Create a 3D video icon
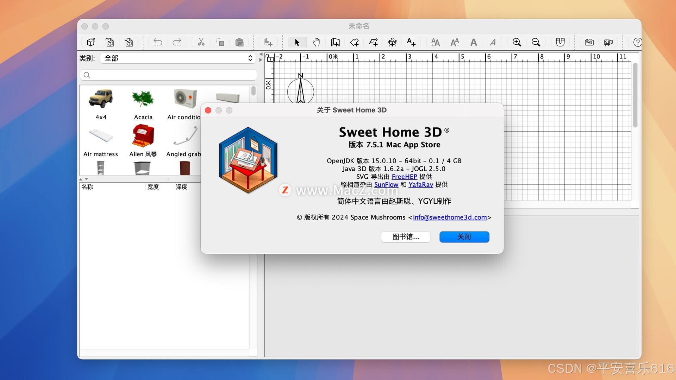 pos(608,42)
